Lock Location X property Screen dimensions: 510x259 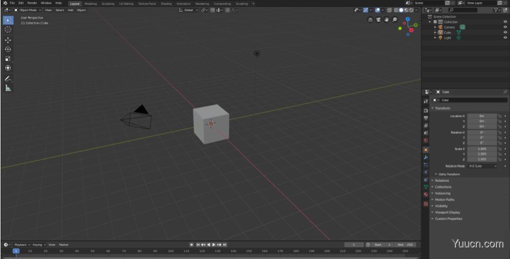[500, 116]
